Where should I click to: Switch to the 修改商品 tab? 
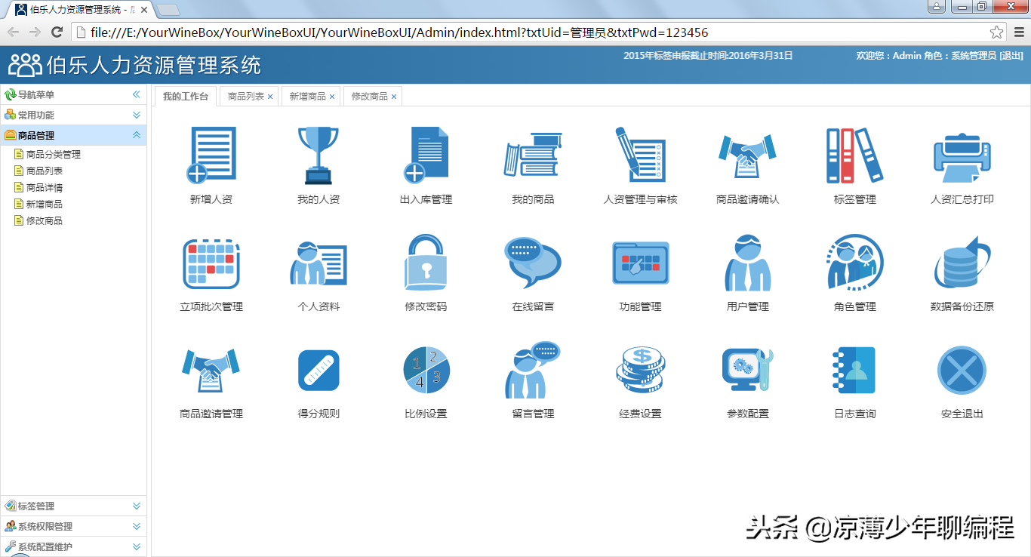click(x=370, y=97)
